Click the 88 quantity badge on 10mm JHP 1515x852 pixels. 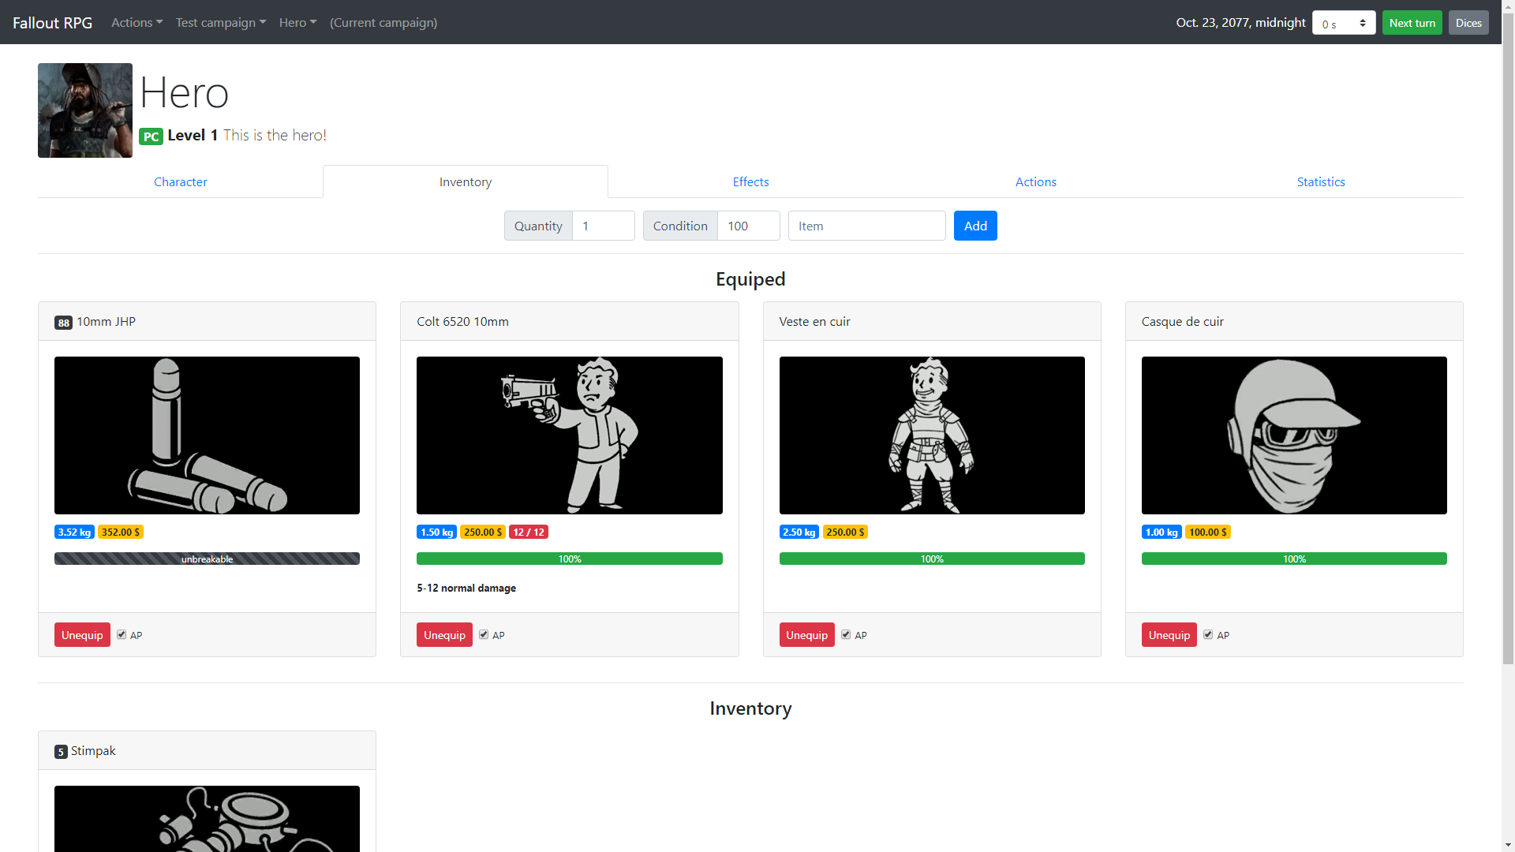coord(63,323)
